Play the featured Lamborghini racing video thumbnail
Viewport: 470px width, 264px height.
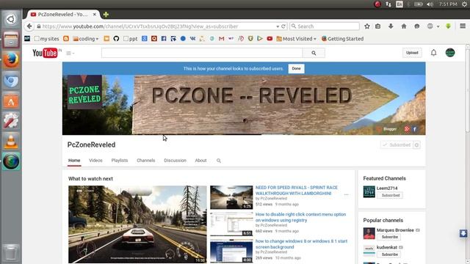[x=137, y=224]
